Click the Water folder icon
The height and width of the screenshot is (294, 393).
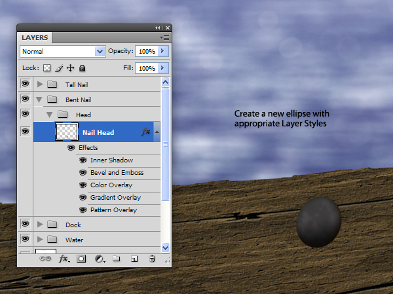coord(52,239)
